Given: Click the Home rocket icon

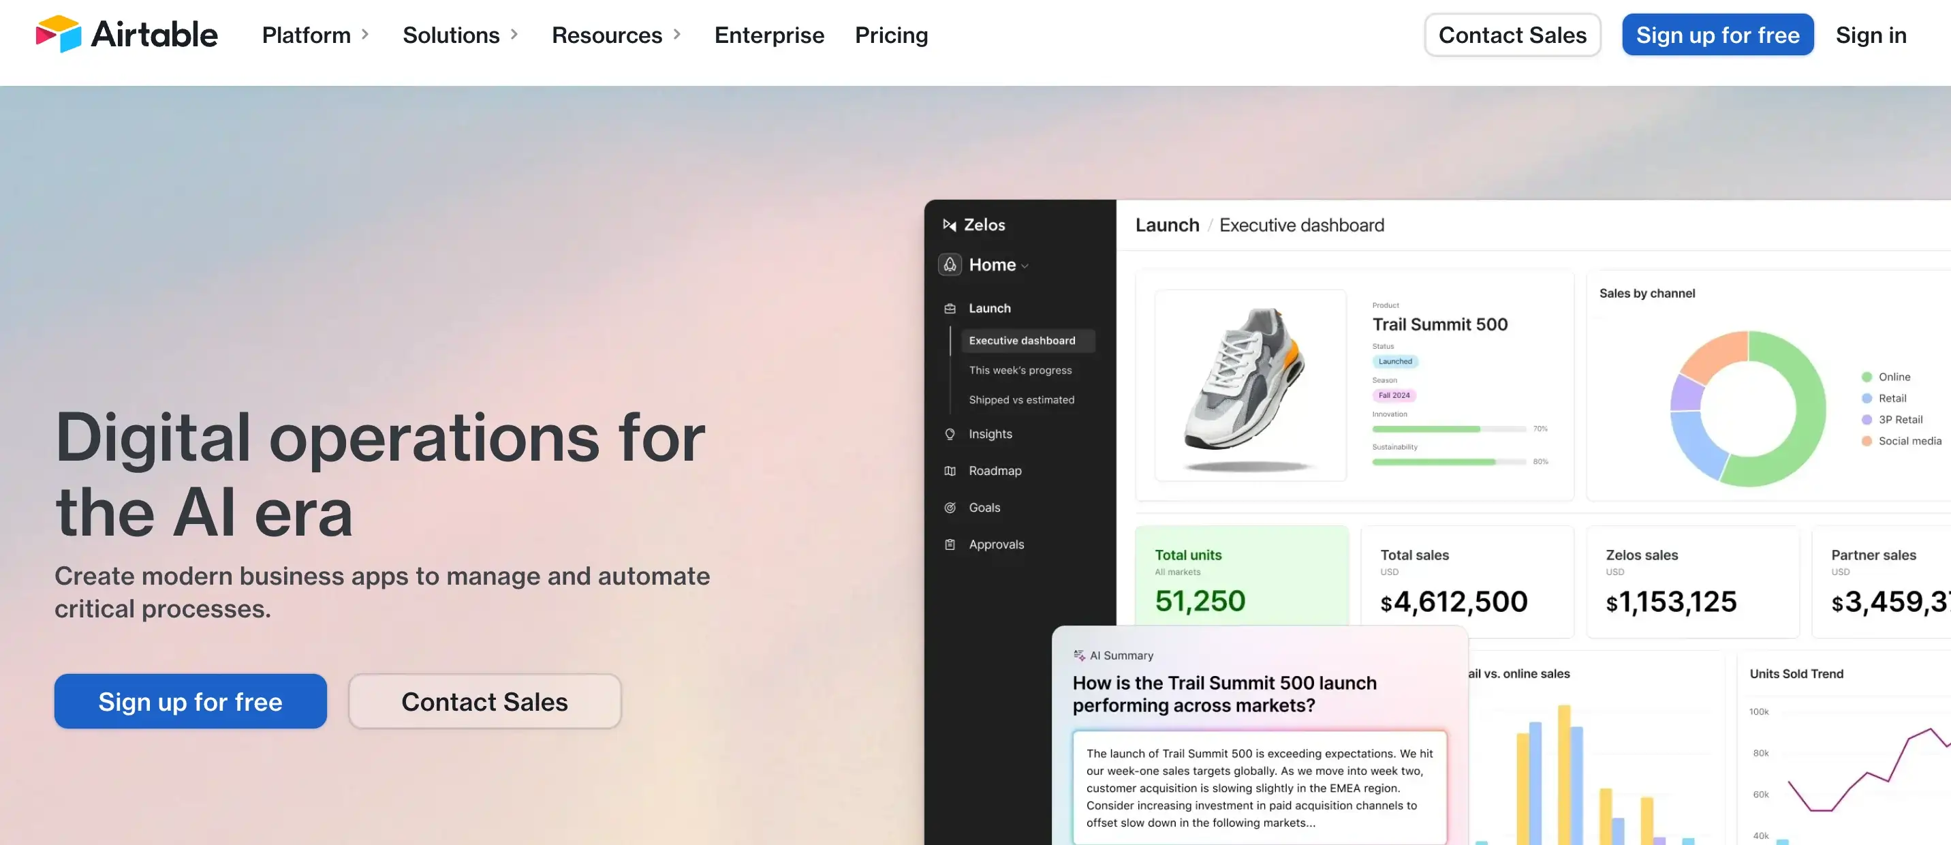Looking at the screenshot, I should tap(950, 264).
